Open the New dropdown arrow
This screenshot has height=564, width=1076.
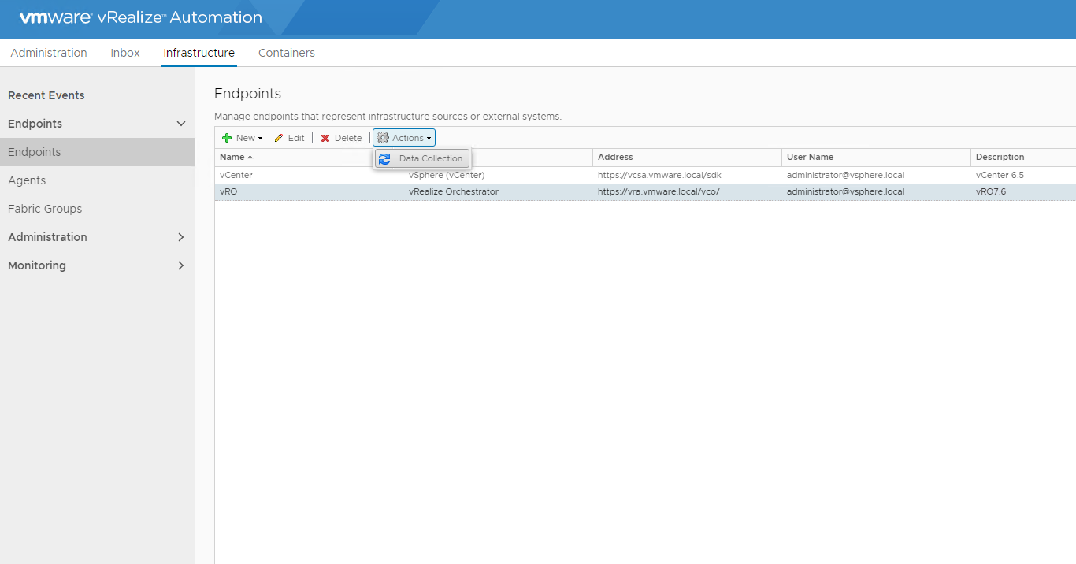pyautogui.click(x=261, y=139)
